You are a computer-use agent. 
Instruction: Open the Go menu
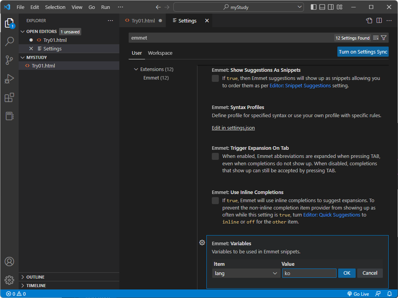coord(92,7)
